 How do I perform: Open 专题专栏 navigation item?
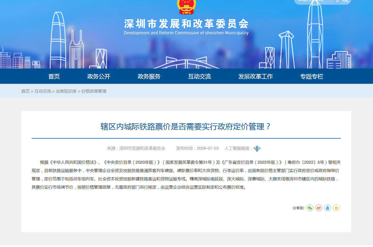pos(312,76)
